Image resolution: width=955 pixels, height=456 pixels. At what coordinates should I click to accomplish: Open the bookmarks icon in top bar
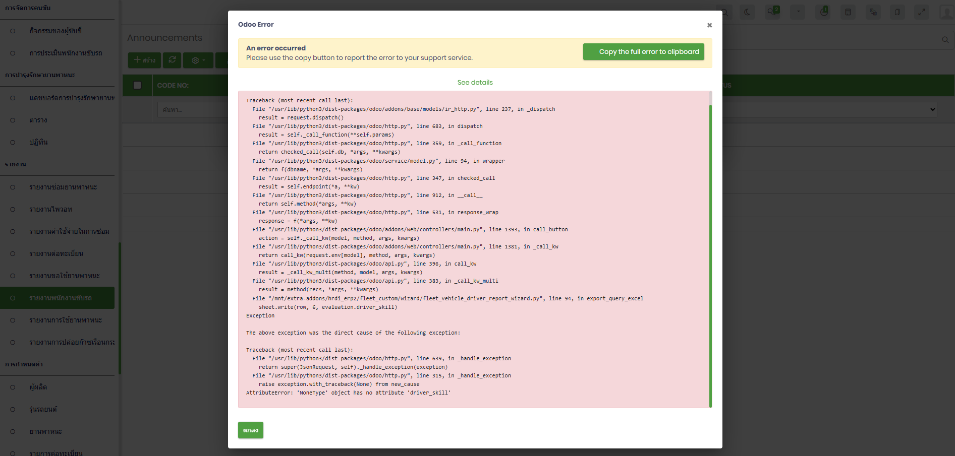coord(897,12)
